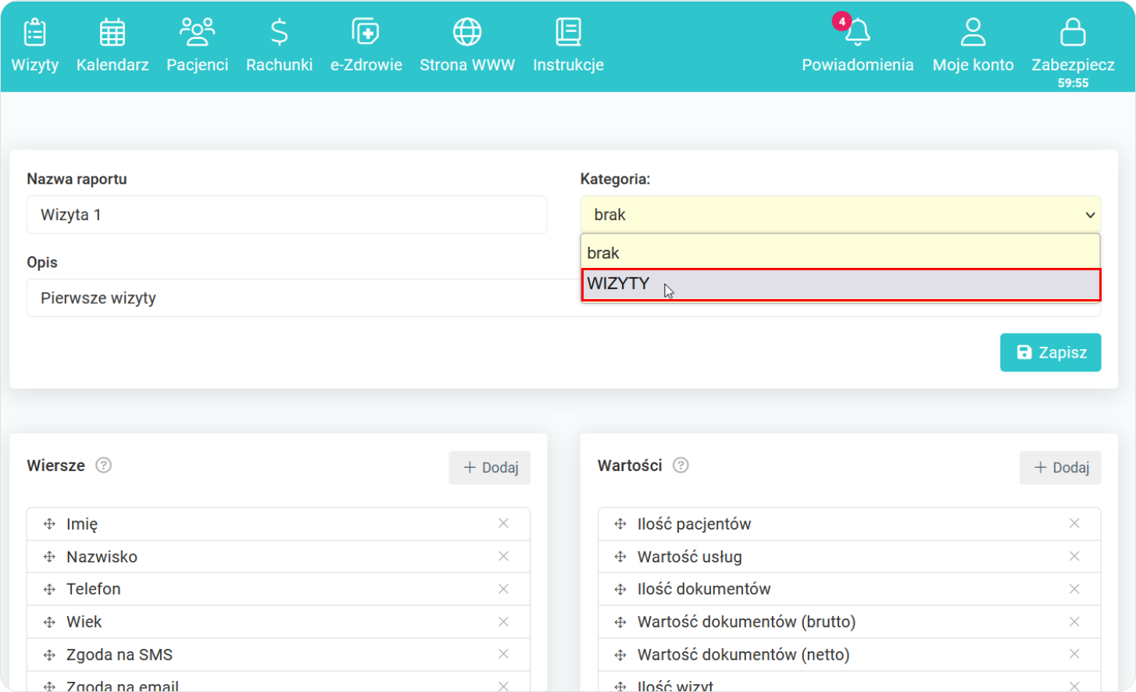The width and height of the screenshot is (1136, 692).
Task: Remove the Telefon row
Action: pos(503,589)
